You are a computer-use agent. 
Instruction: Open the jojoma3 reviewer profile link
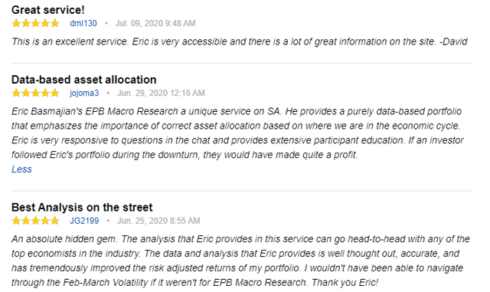click(84, 94)
